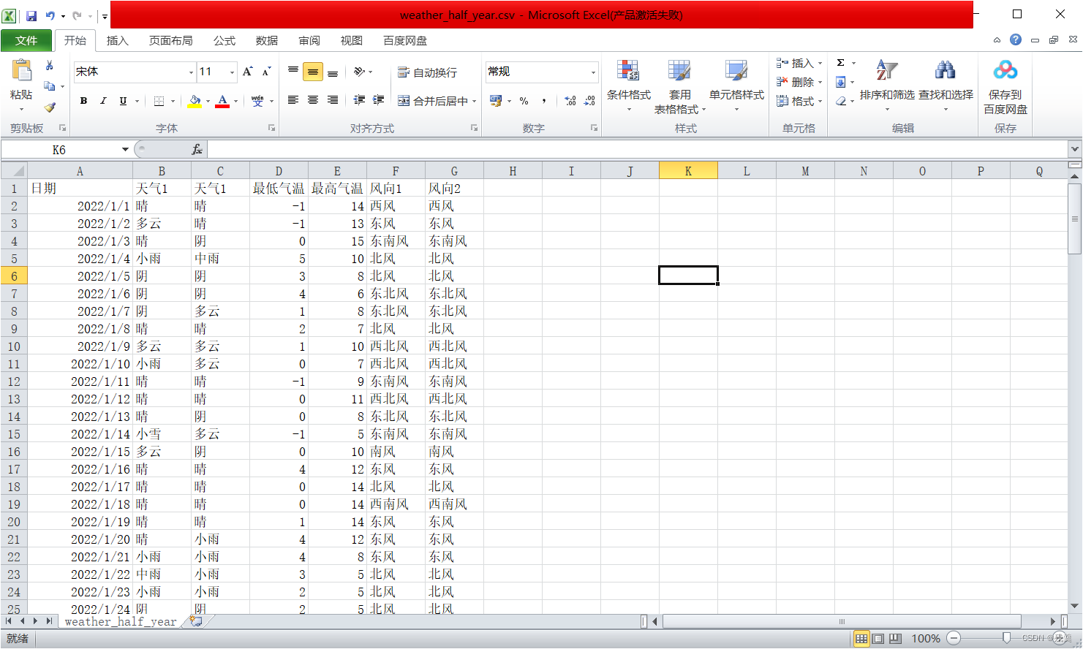This screenshot has height=649, width=1083.
Task: Click the Save icon in quick access toolbar
Action: point(31,15)
